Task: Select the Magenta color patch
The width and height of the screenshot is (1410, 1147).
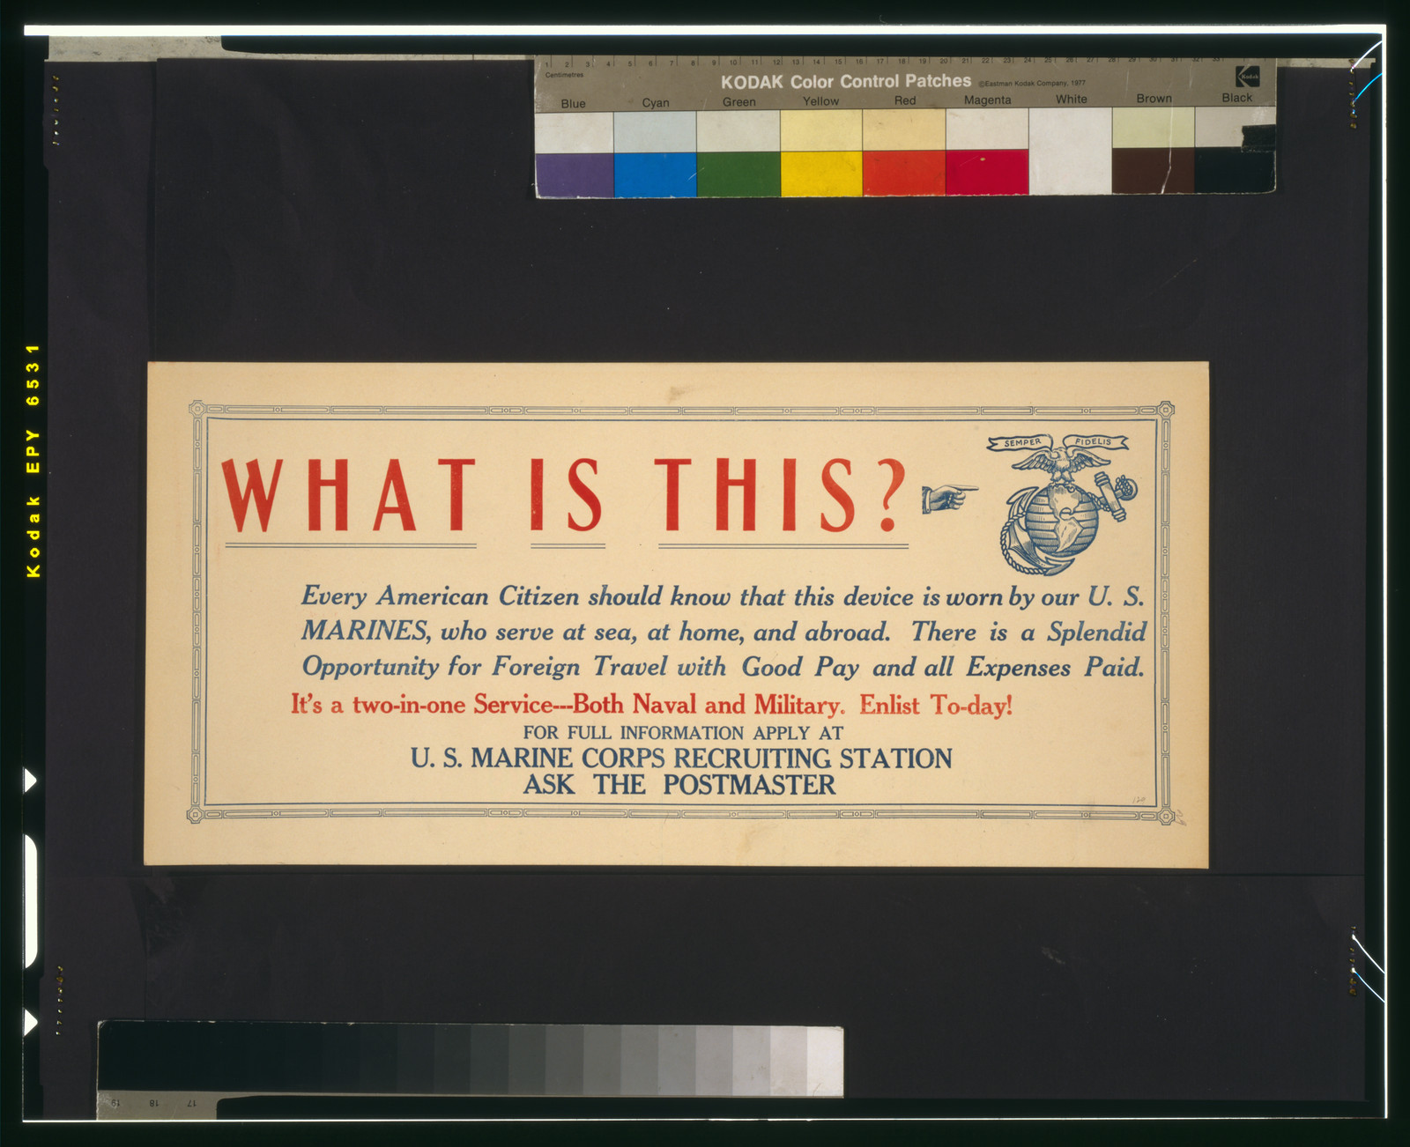Action: click(x=987, y=172)
